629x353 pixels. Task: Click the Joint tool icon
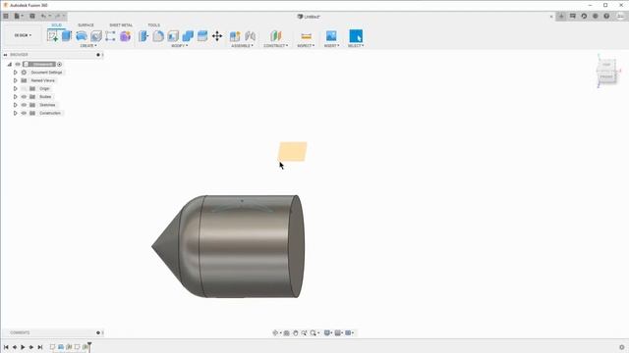coord(250,36)
